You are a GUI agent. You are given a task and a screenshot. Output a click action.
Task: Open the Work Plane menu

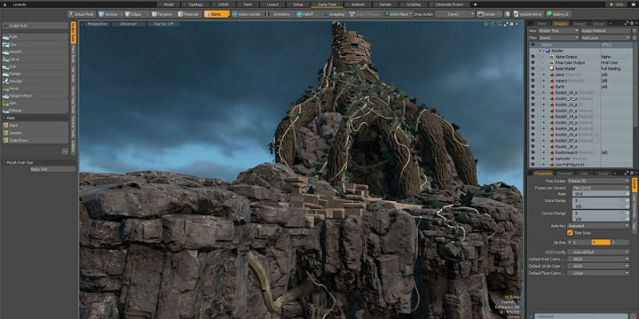398,14
